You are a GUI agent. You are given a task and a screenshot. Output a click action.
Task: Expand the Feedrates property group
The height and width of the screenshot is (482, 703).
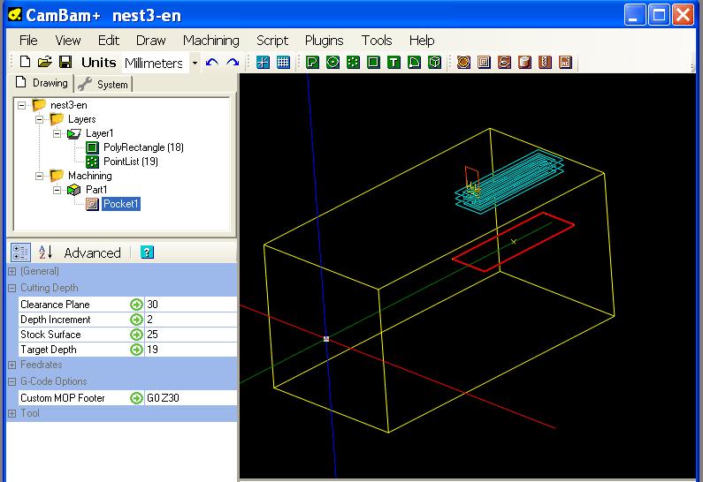pyautogui.click(x=12, y=365)
